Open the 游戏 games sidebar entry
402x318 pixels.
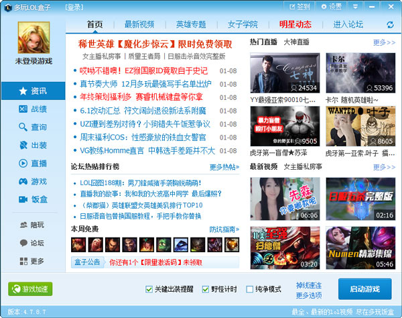tap(33, 181)
